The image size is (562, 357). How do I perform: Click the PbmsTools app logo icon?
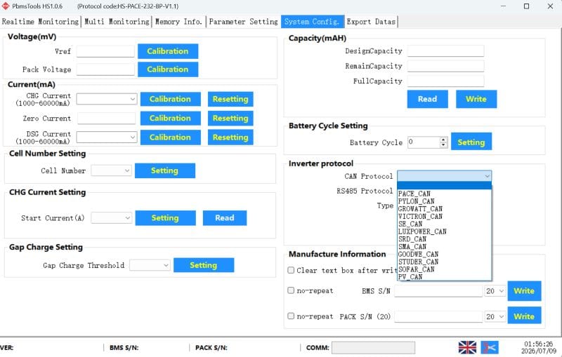(6, 6)
